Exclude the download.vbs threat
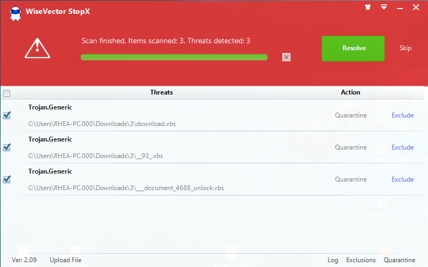 402,115
